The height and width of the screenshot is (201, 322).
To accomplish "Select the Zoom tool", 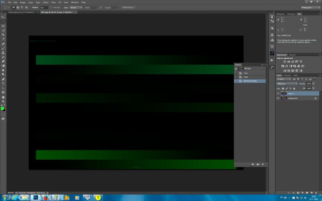I will click(3, 101).
